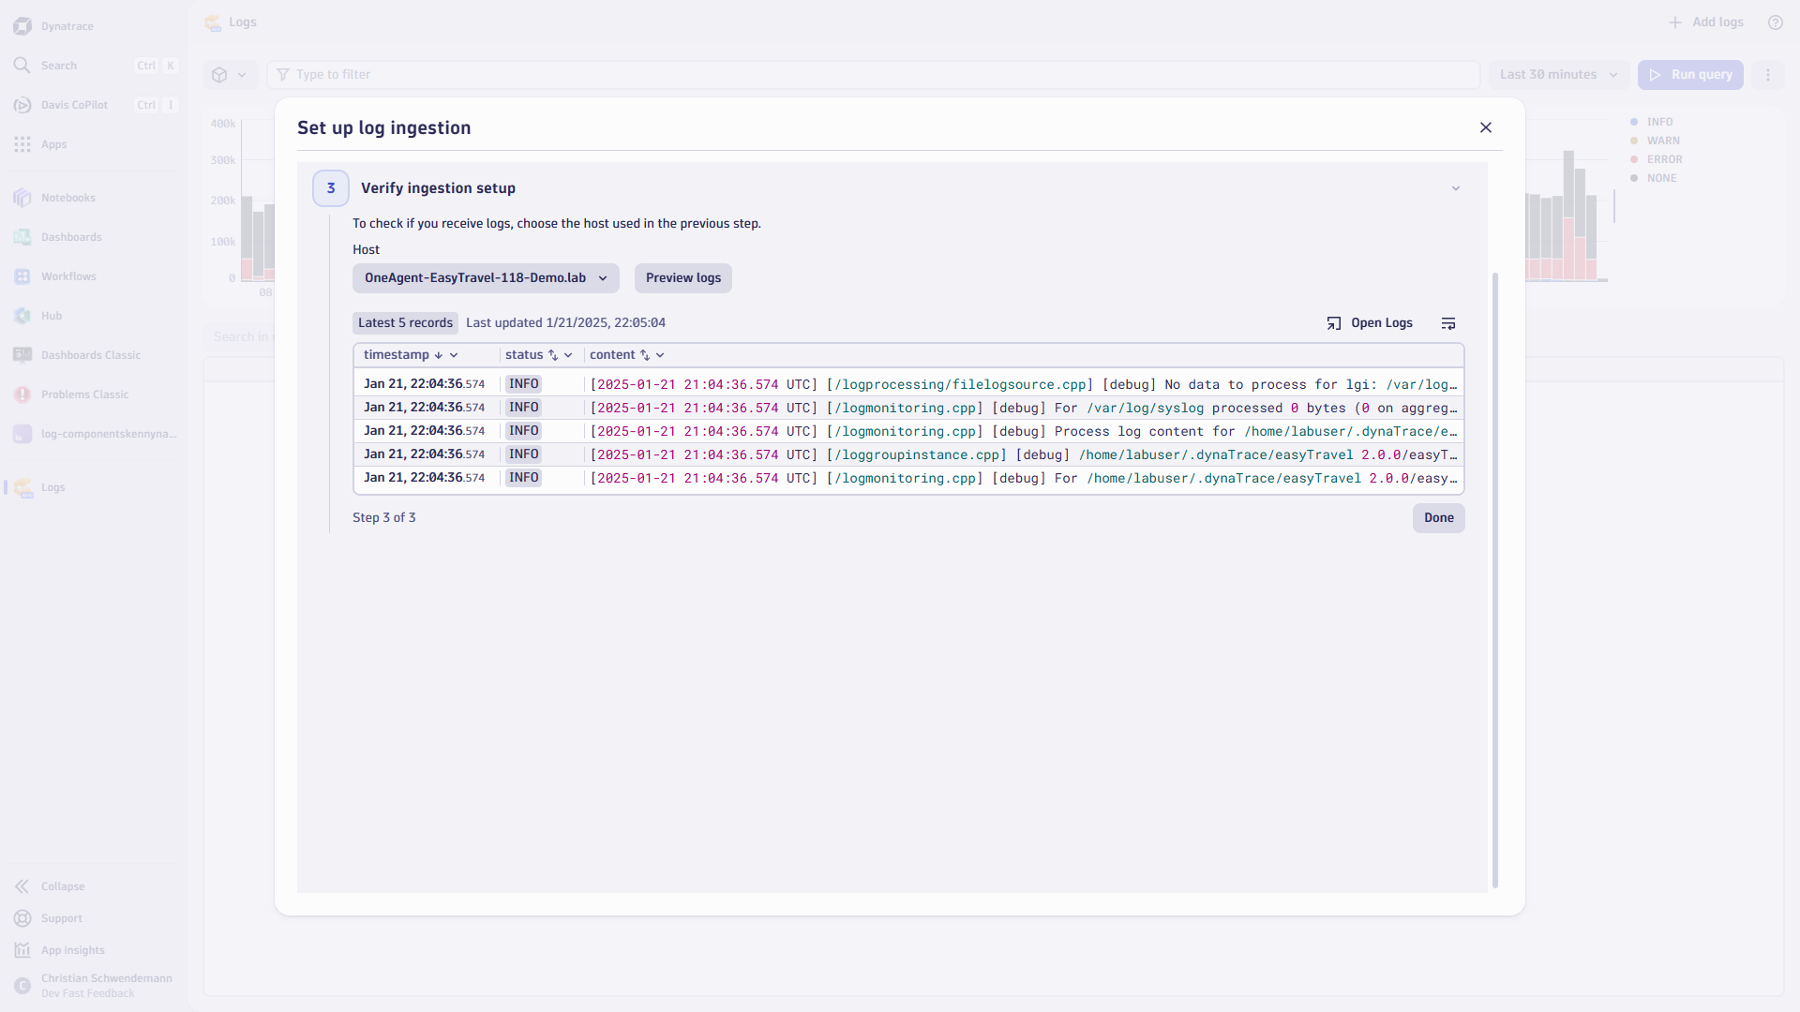Open App insights from the sidebar
Image resolution: width=1800 pixels, height=1012 pixels.
click(22, 950)
